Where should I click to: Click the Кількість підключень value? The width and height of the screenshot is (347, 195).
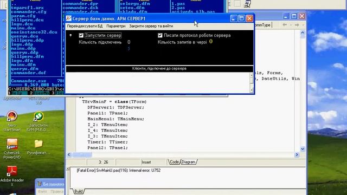(129, 42)
